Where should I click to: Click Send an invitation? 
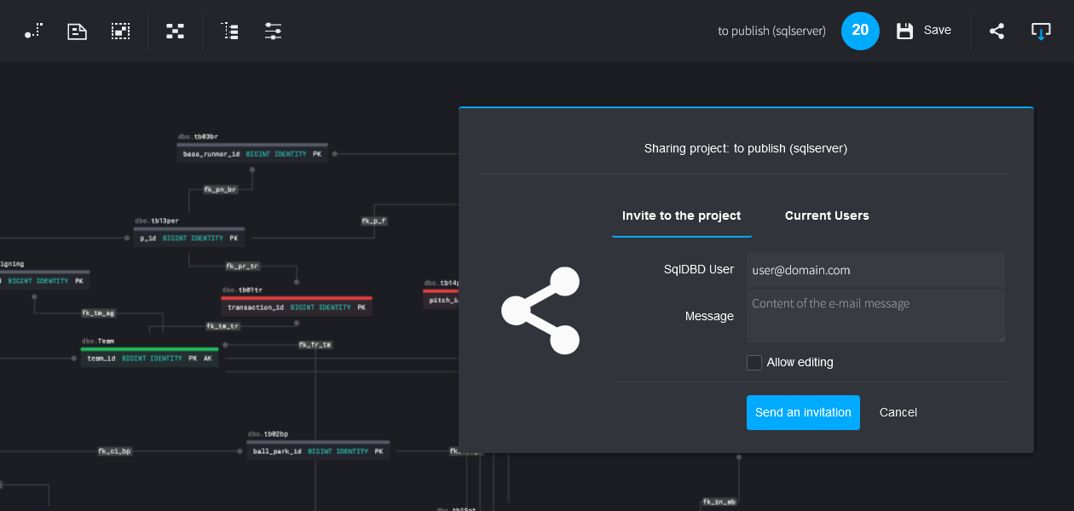pyautogui.click(x=803, y=412)
